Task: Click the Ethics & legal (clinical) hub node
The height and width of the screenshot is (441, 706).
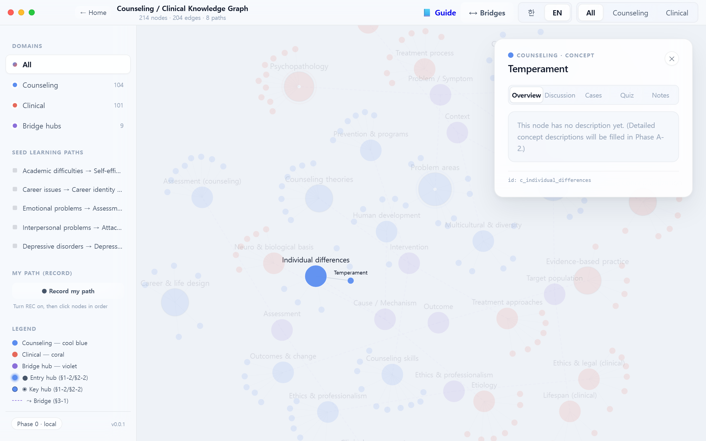Action: point(589,379)
